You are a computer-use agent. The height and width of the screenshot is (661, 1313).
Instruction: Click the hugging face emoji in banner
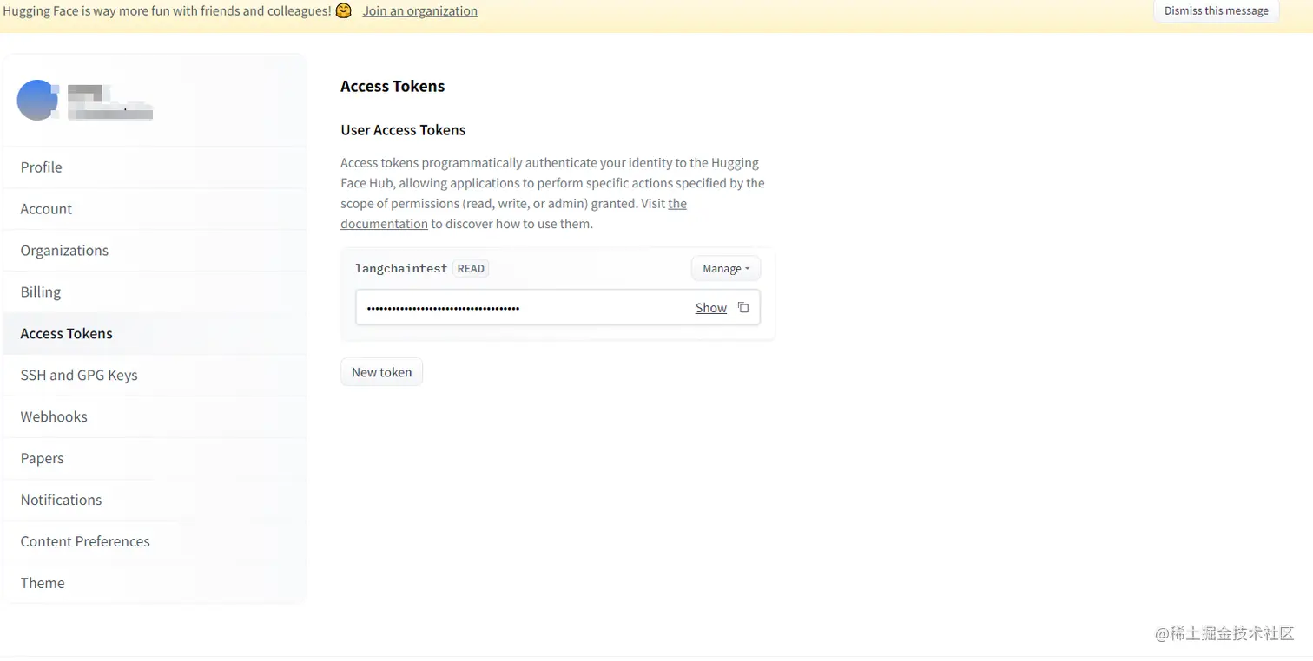pos(344,11)
